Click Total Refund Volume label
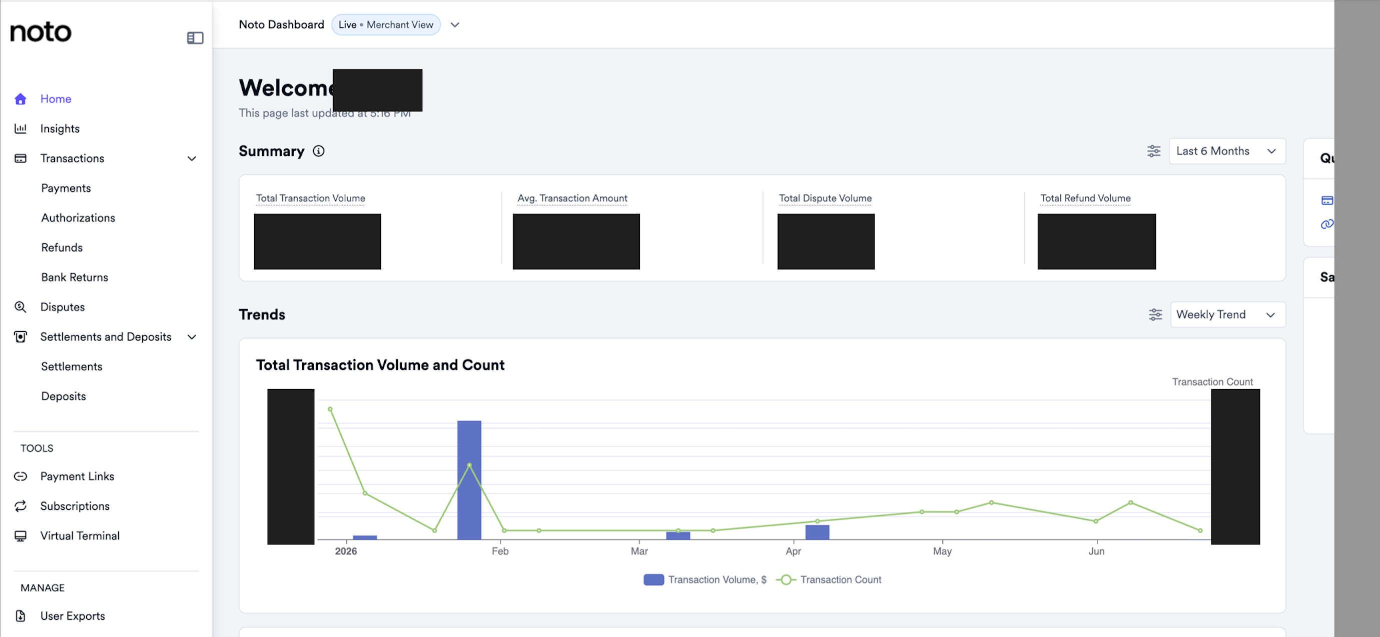The width and height of the screenshot is (1380, 637). (1085, 198)
